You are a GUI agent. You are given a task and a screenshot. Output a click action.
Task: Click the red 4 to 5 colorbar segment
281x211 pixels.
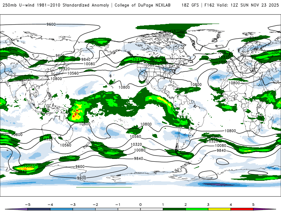(x=242, y=209)
